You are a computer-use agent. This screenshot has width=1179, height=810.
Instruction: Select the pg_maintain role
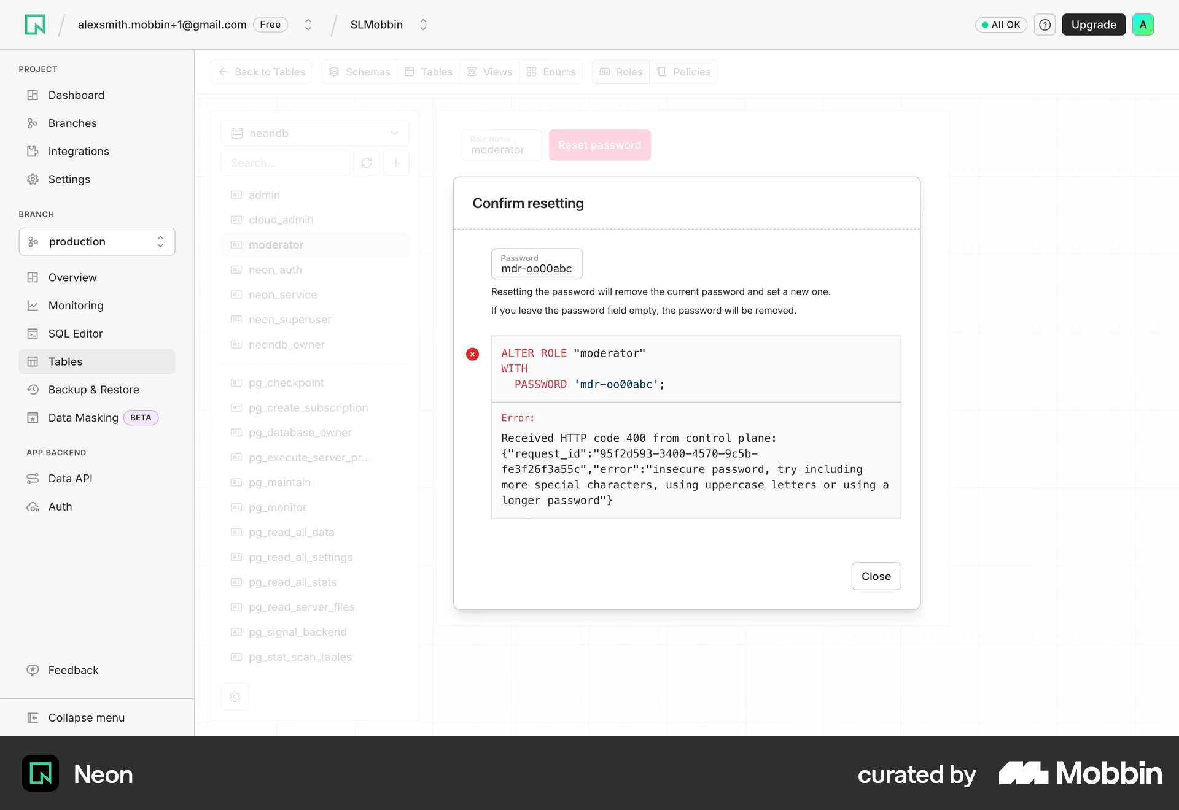point(314,482)
